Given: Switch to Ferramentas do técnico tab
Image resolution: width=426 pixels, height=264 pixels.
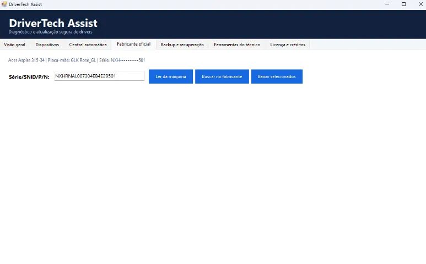Looking at the screenshot, I should click(x=237, y=45).
